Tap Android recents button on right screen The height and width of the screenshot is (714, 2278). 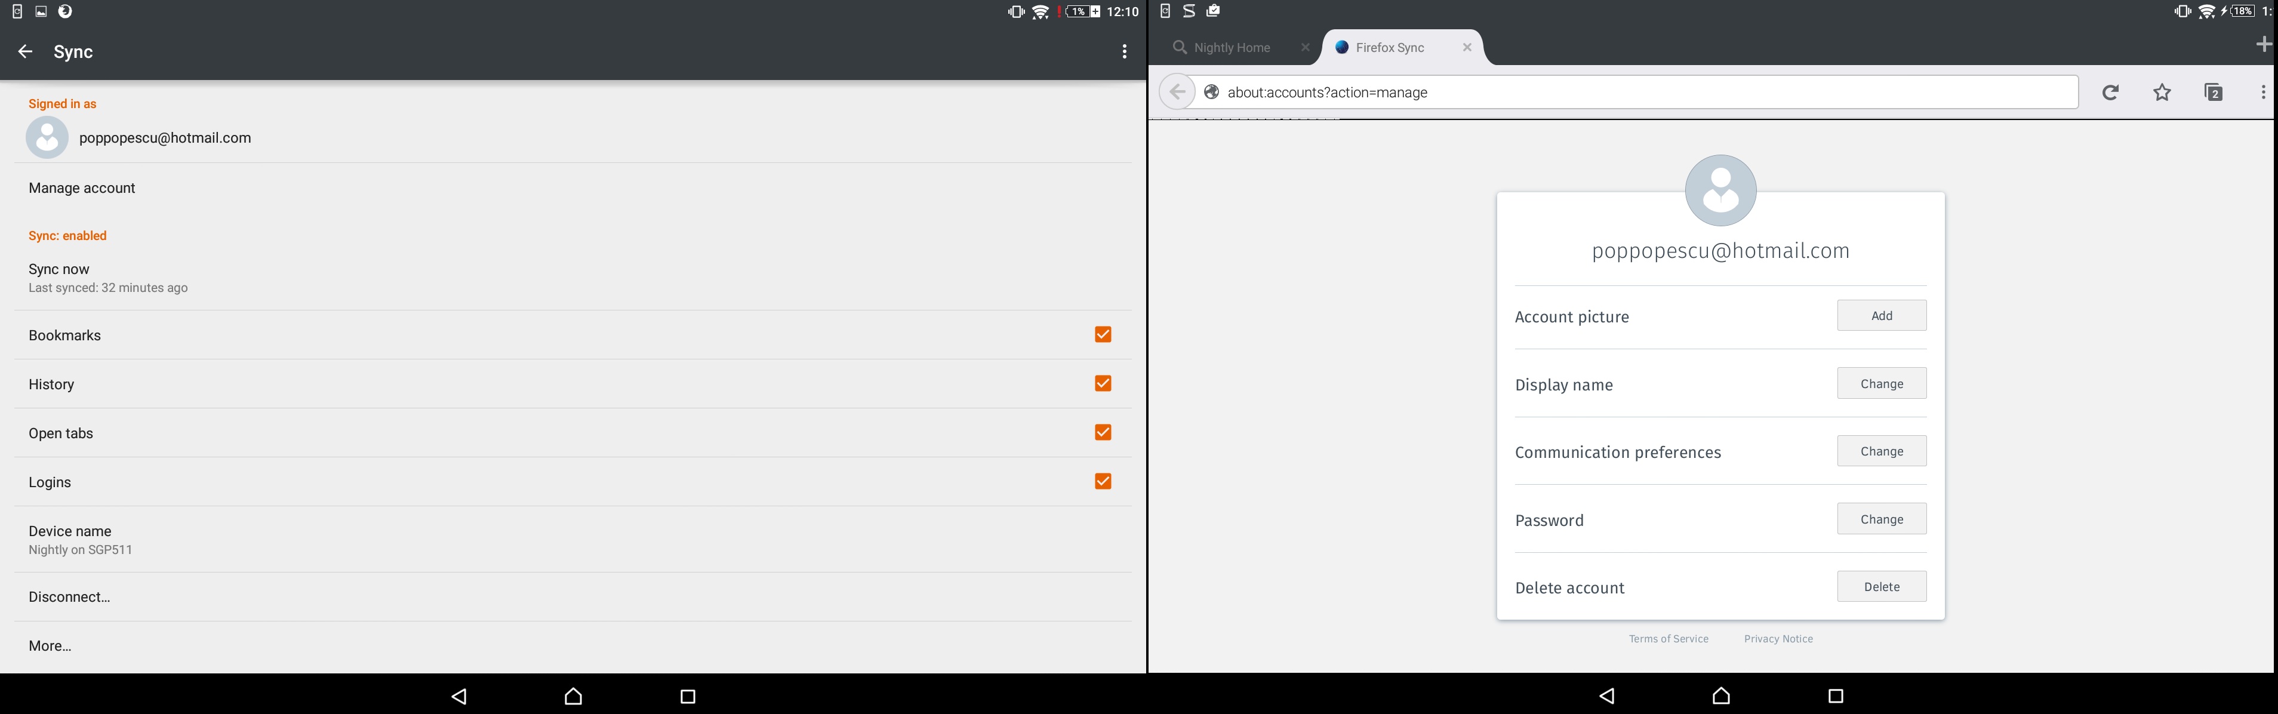(x=1835, y=696)
